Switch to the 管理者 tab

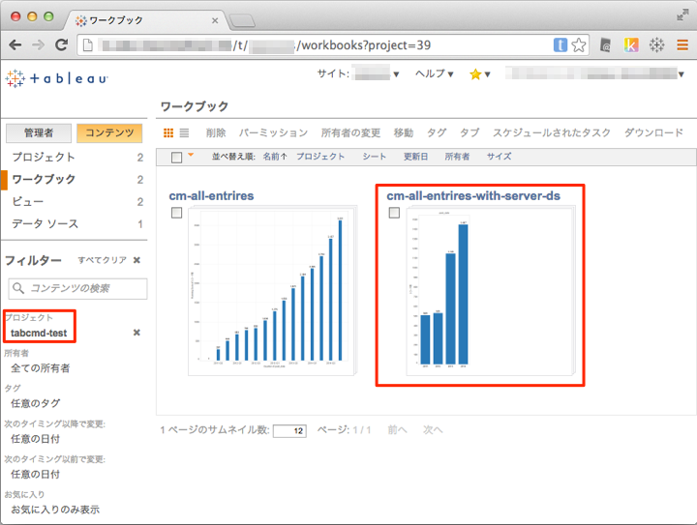(x=39, y=133)
